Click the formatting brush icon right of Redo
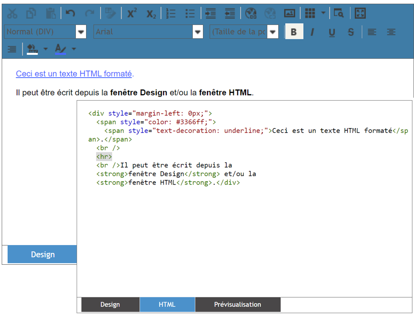The width and height of the screenshot is (414, 314). 110,13
